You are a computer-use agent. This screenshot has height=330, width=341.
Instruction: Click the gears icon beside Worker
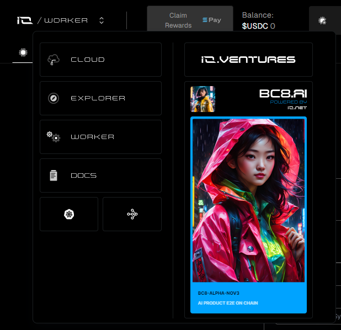coord(54,137)
